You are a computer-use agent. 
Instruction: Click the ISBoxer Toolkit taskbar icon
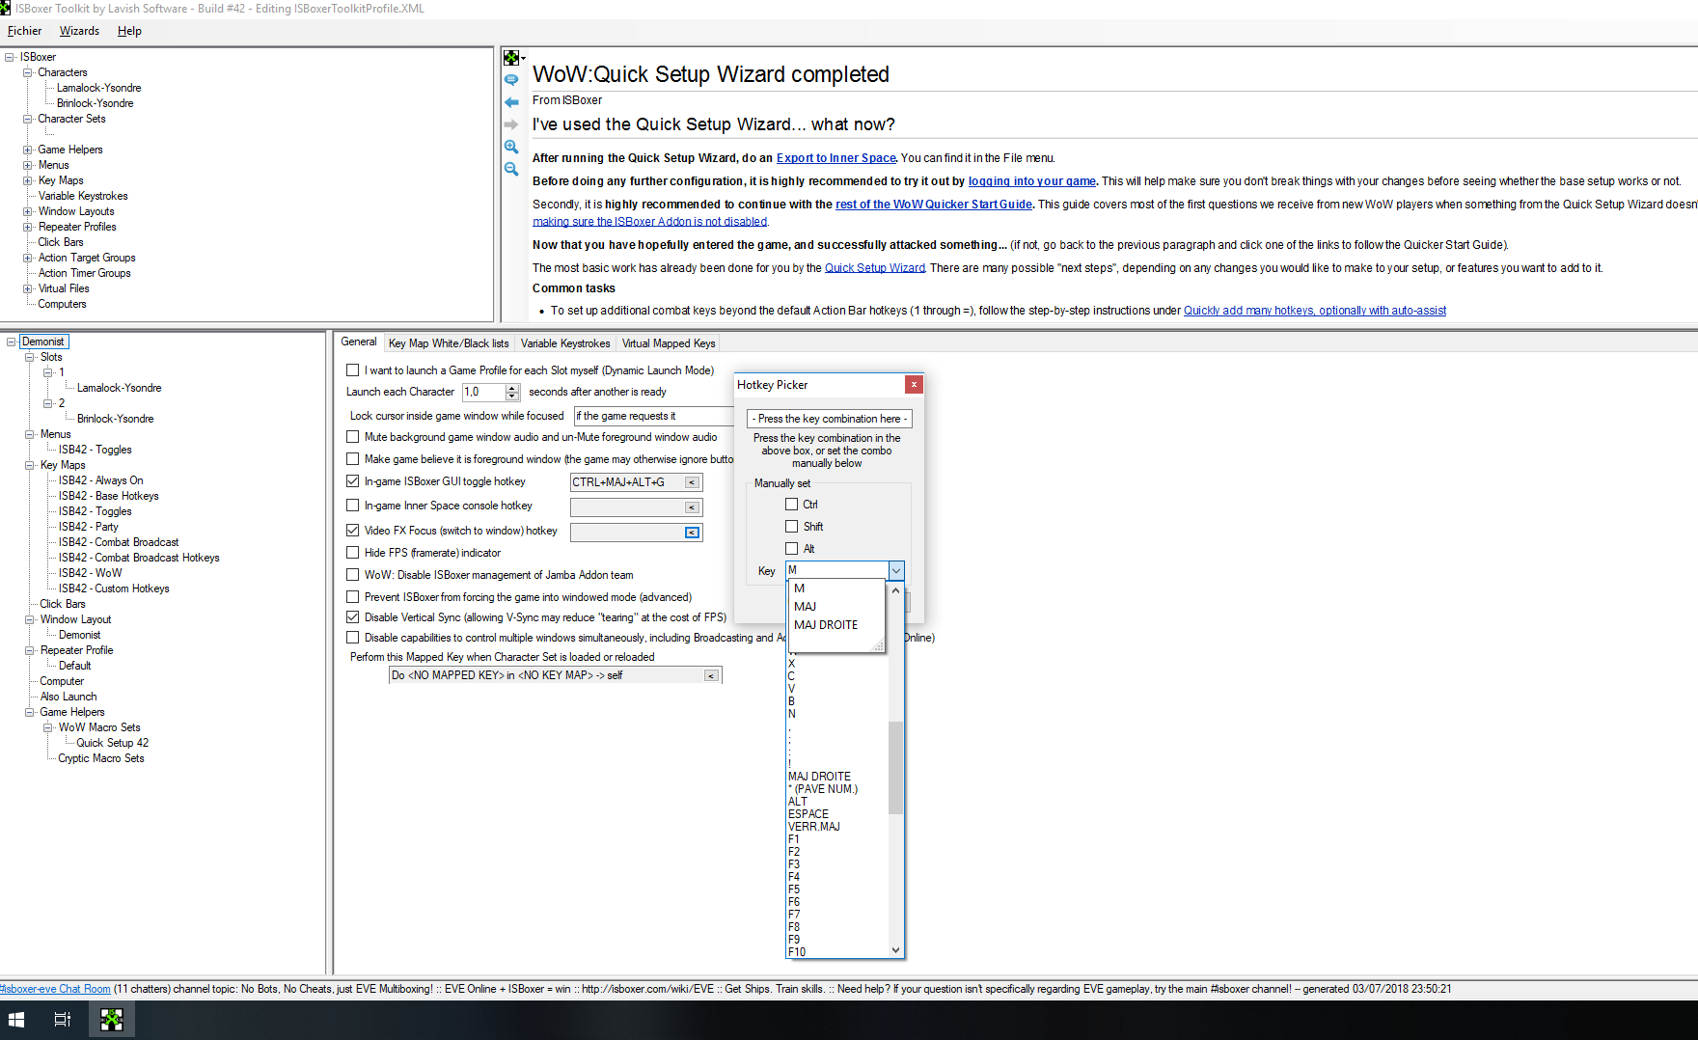[x=112, y=1020]
